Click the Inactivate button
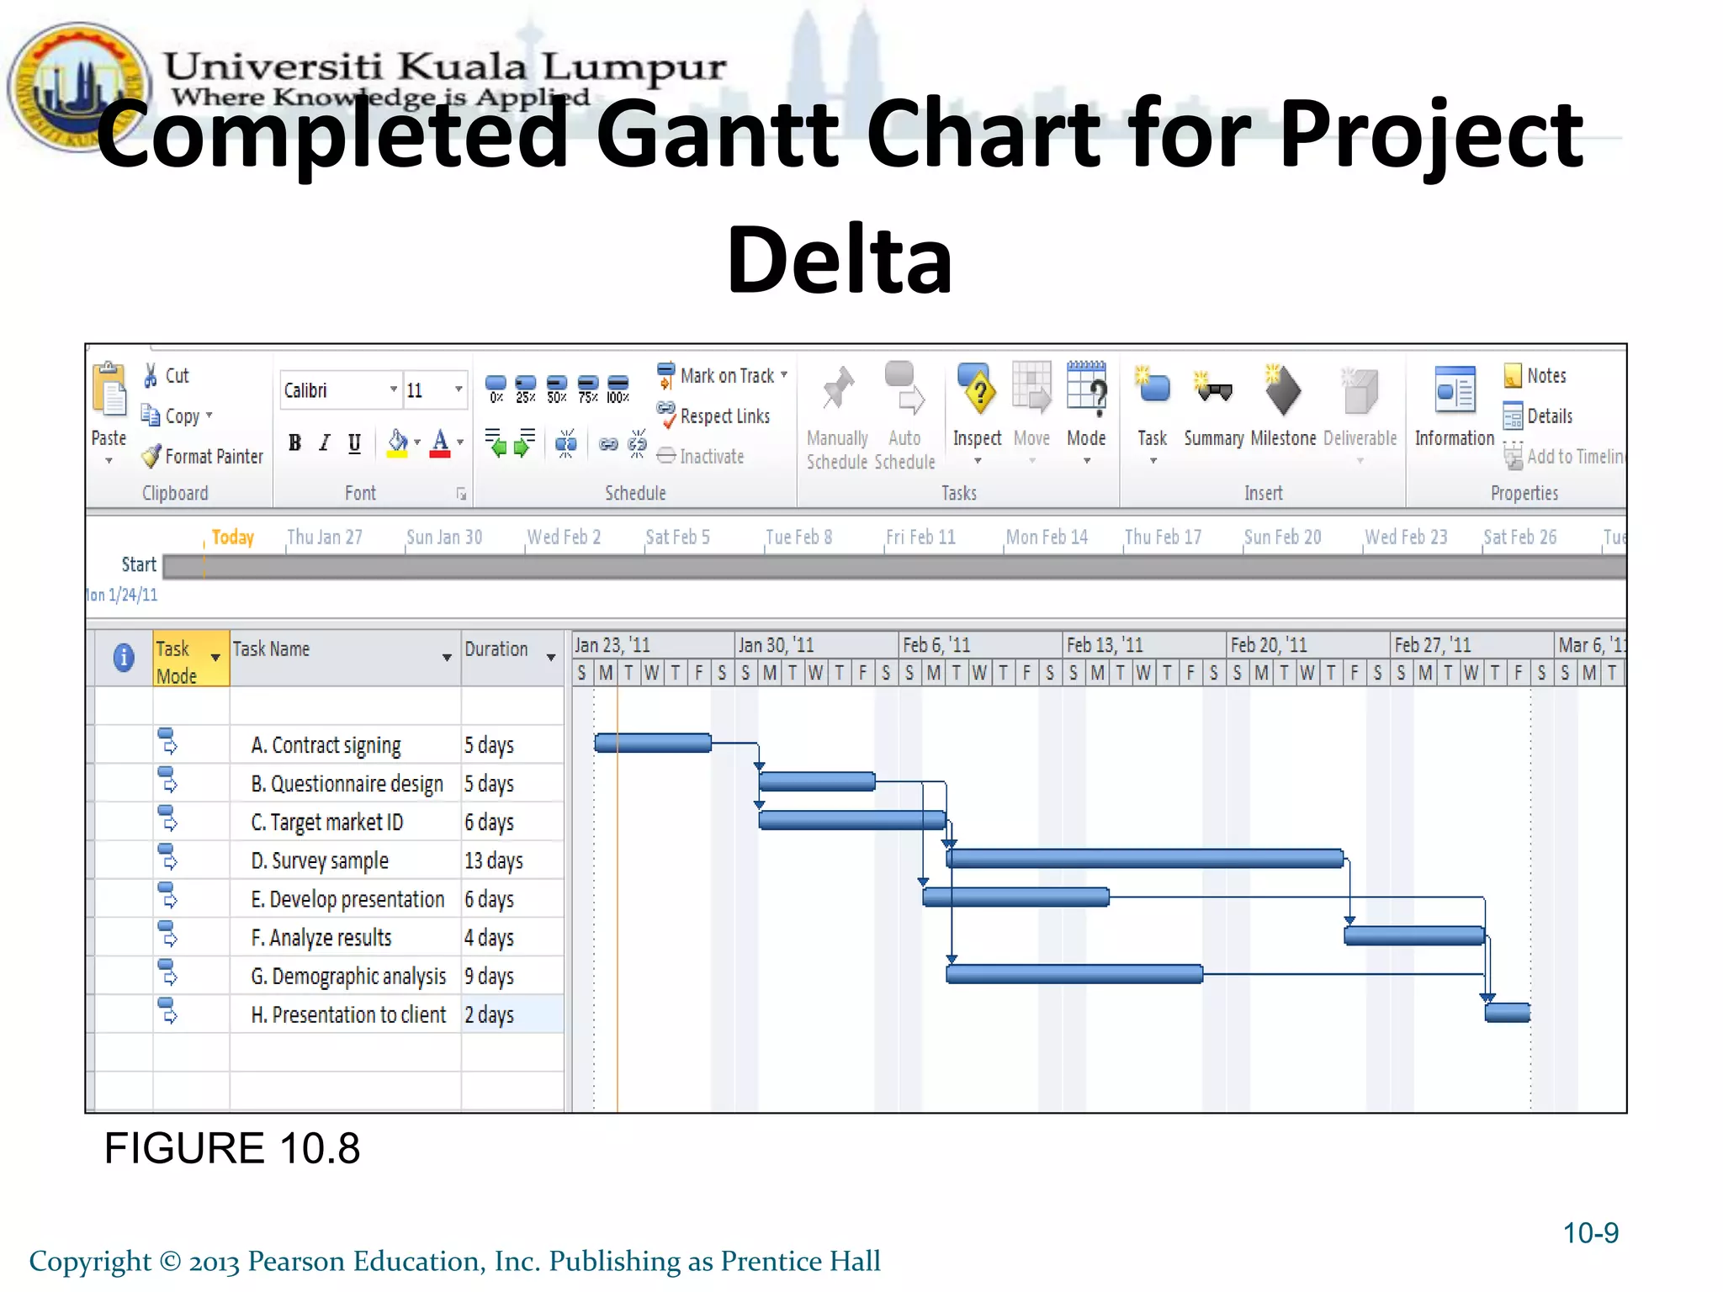 coord(701,456)
